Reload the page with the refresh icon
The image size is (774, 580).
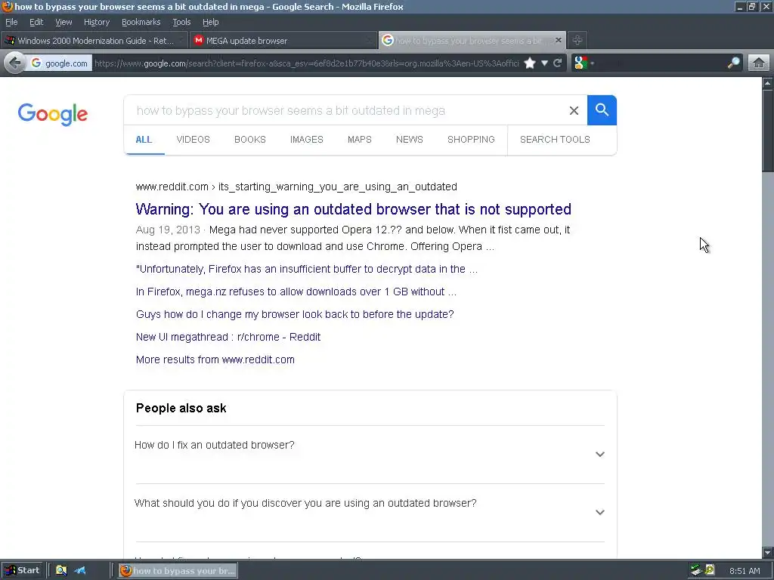[558, 63]
